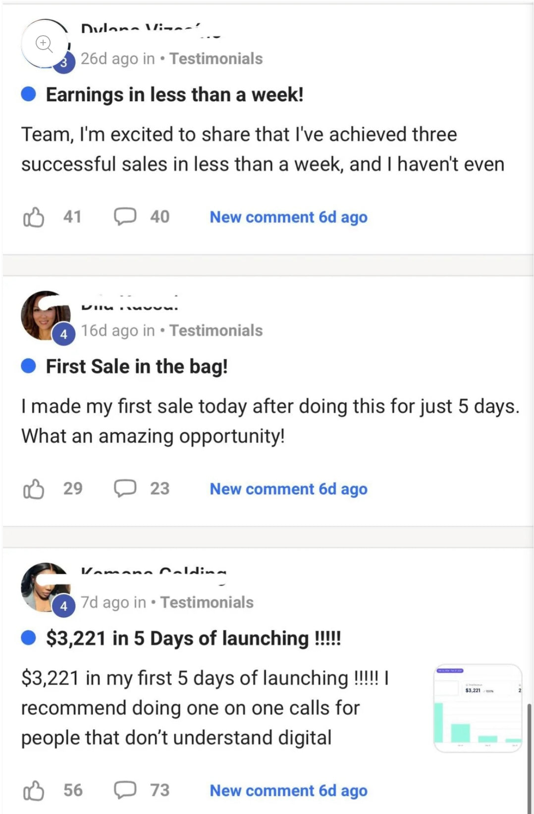Click the zoom magnifier icon on the first avatar

coord(44,44)
